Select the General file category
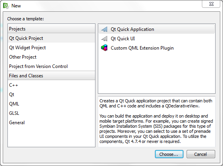 coord(51,123)
